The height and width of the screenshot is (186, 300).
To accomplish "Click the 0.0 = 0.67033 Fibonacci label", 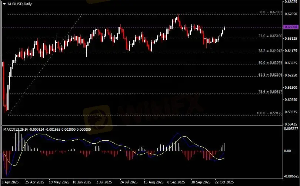I will 271,12.
